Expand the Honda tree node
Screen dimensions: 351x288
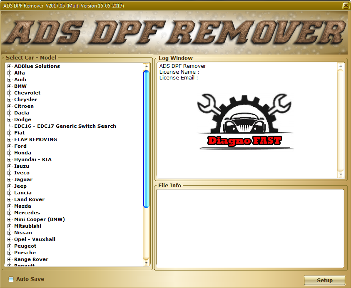click(10, 153)
